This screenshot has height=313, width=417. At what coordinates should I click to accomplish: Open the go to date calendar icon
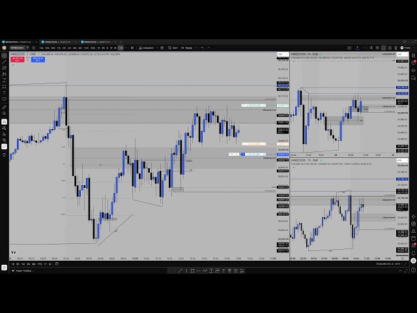pyautogui.click(x=57, y=264)
